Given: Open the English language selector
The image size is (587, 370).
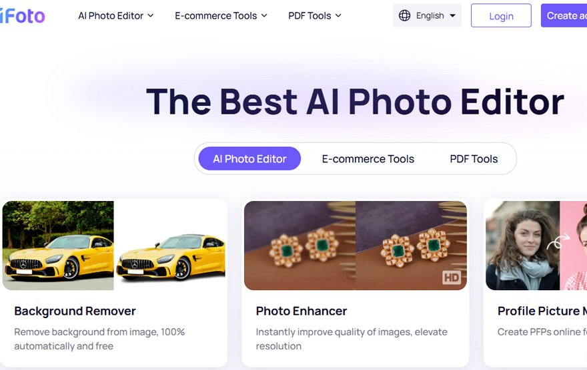Looking at the screenshot, I should pyautogui.click(x=427, y=16).
